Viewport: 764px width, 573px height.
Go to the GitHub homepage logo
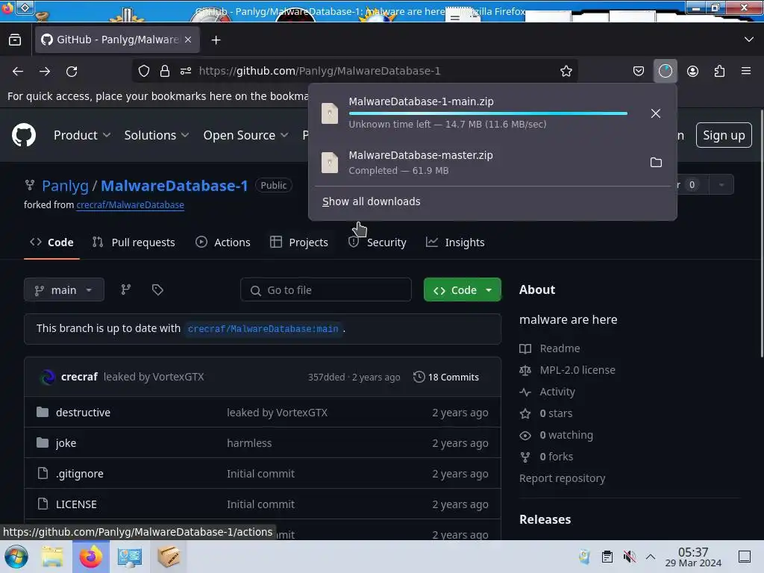(x=24, y=135)
